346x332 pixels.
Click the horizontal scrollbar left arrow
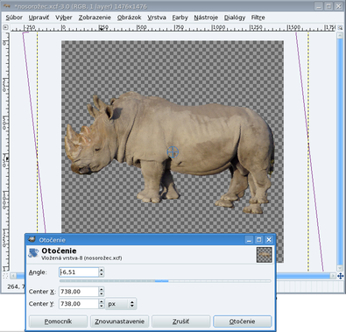pos(13,276)
